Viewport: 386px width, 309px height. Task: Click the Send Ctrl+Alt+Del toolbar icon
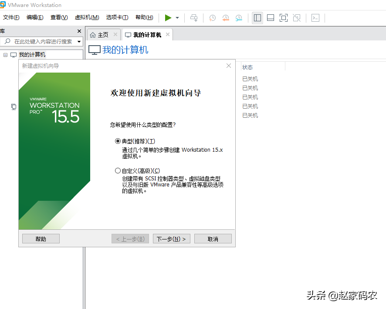click(194, 18)
